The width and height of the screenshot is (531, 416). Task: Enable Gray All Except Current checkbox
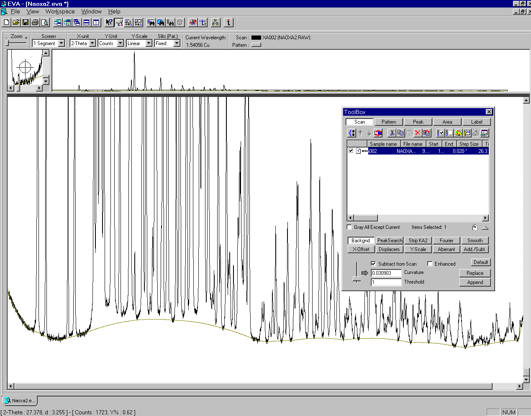(x=349, y=227)
